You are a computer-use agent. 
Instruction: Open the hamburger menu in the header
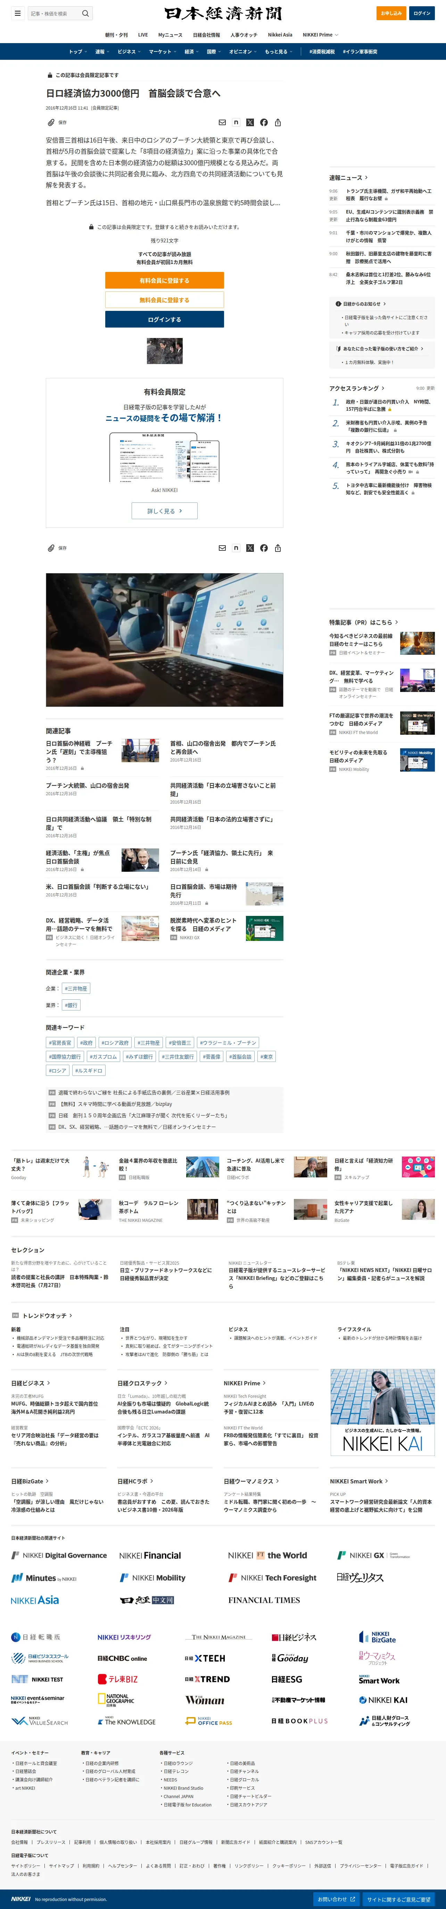point(17,13)
